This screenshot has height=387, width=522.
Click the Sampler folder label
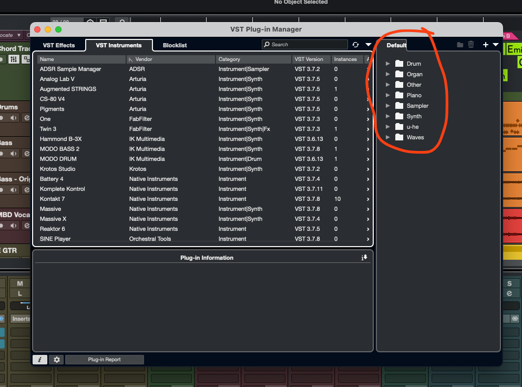417,106
